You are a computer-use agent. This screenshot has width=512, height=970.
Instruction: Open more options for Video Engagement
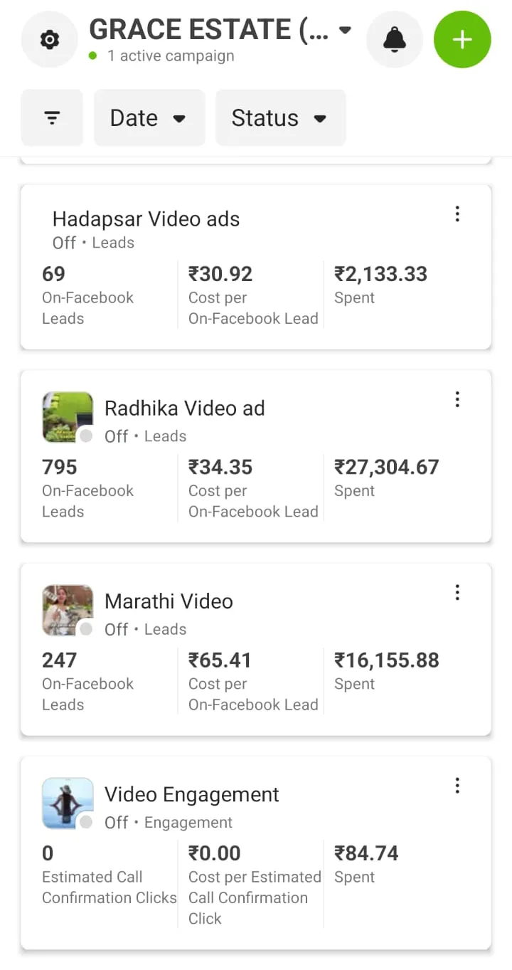[x=457, y=785]
